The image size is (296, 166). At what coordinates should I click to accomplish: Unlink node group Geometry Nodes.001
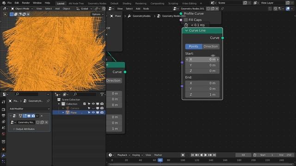tap(217, 9)
